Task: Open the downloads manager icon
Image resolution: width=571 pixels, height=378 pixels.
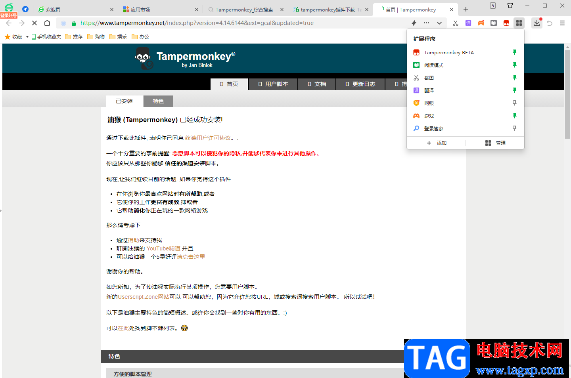Action: tap(537, 23)
